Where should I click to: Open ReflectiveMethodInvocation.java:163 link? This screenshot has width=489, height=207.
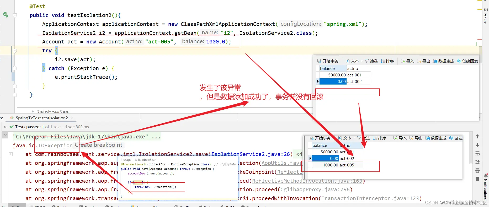click(x=307, y=181)
